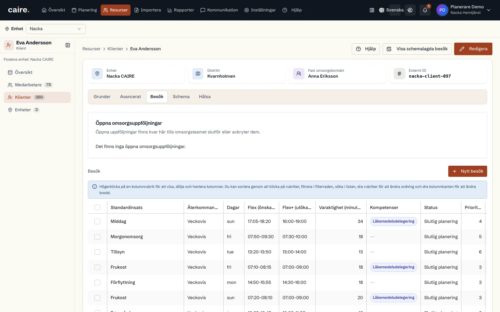Image resolution: width=500 pixels, height=312 pixels.
Task: Open the Kommunikation menu
Action: click(219, 10)
